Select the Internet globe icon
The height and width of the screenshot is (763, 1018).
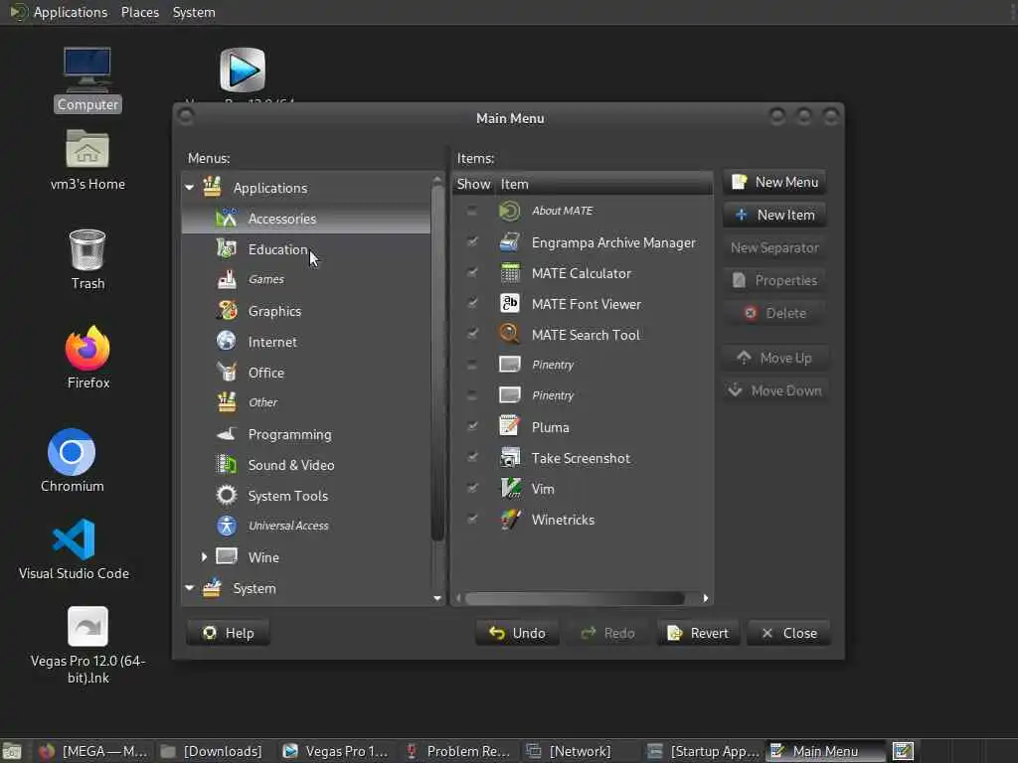226,342
